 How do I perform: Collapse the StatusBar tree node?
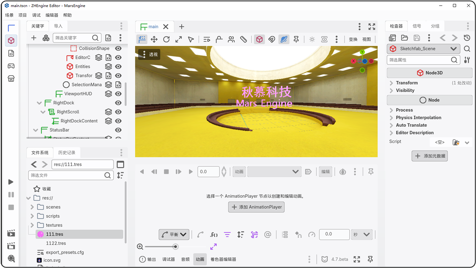36,130
